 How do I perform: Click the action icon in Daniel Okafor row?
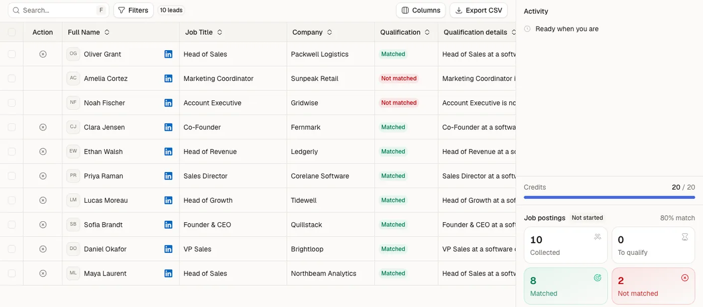[x=43, y=249]
